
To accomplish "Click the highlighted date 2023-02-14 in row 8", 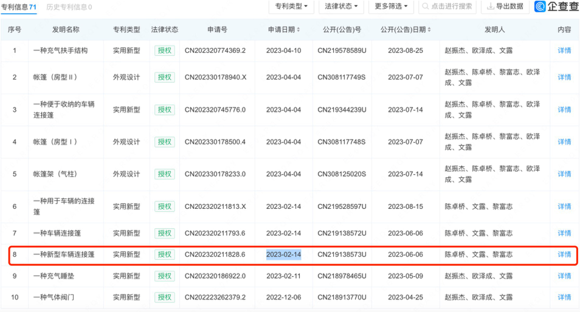I will click(283, 254).
